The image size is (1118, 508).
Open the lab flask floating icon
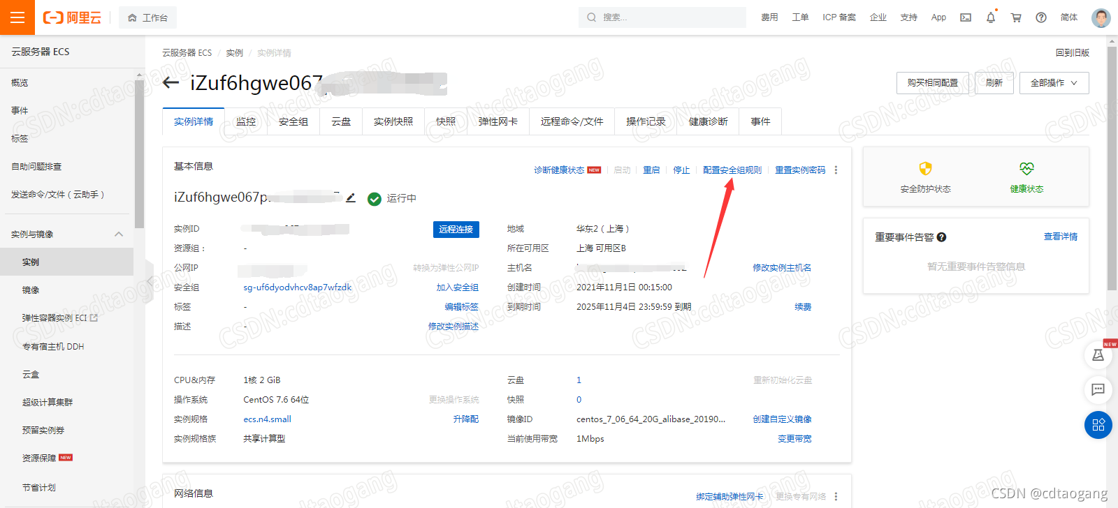pos(1098,355)
